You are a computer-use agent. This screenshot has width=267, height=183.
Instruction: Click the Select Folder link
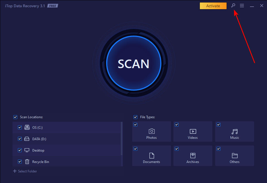[25, 171]
